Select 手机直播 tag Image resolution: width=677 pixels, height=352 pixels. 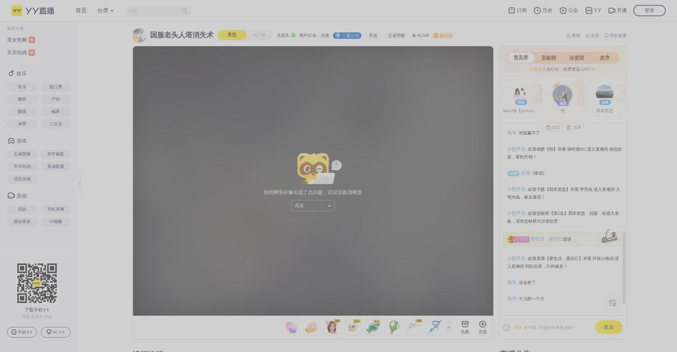click(x=56, y=209)
